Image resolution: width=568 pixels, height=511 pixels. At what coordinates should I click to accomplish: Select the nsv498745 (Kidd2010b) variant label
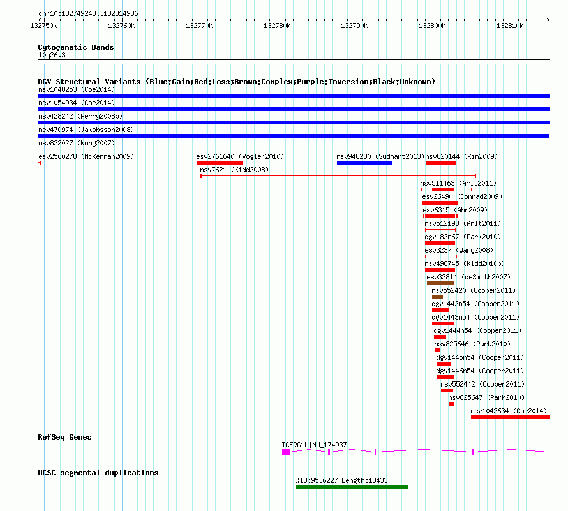click(465, 263)
